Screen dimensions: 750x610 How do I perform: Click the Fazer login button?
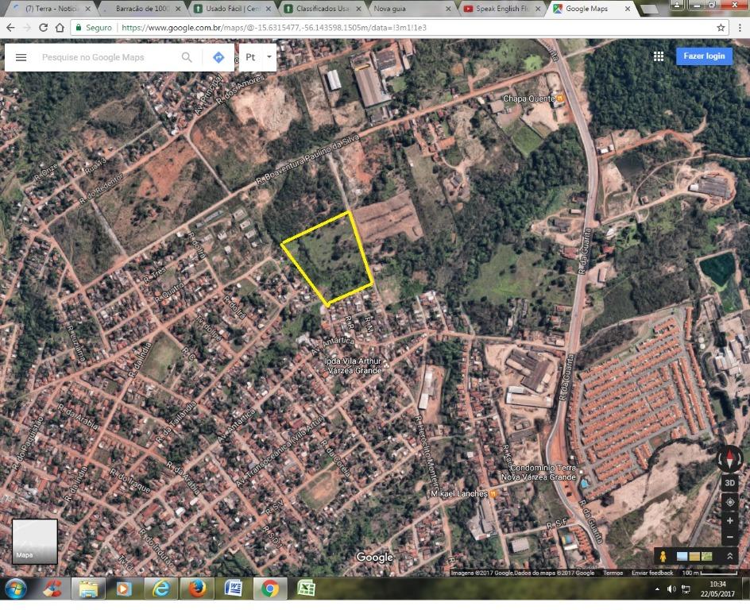point(704,56)
